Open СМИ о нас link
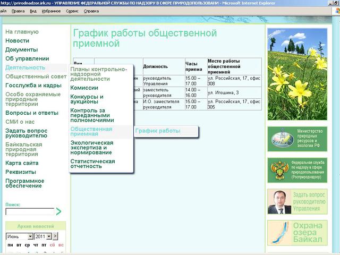This screenshot has height=255, width=340. (20, 122)
